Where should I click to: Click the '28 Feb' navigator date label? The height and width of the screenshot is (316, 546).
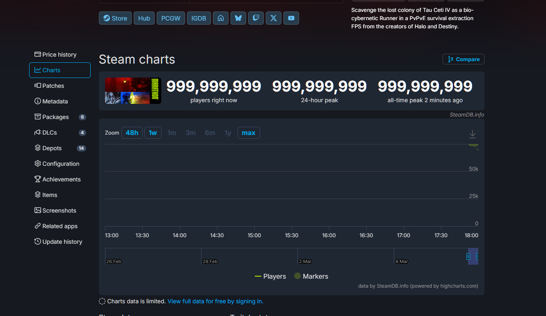pos(210,261)
